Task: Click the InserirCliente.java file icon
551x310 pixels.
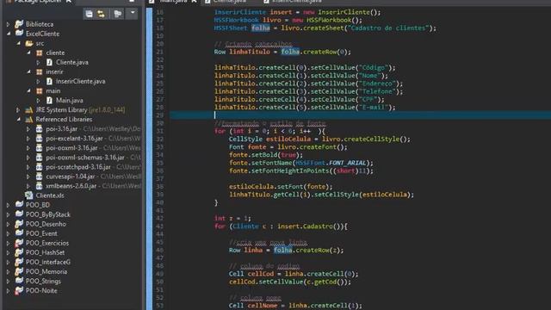Action: tap(49, 81)
